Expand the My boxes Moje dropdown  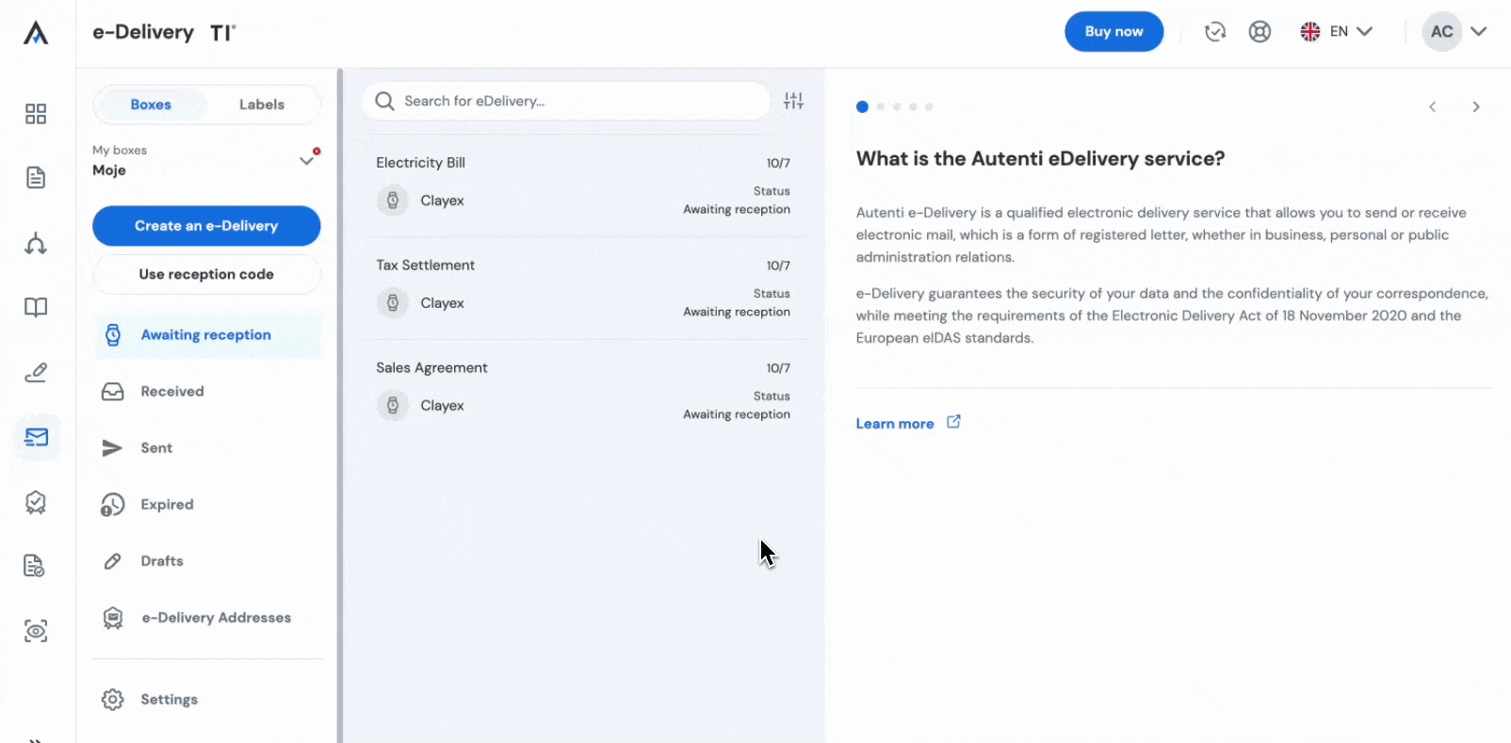(305, 160)
